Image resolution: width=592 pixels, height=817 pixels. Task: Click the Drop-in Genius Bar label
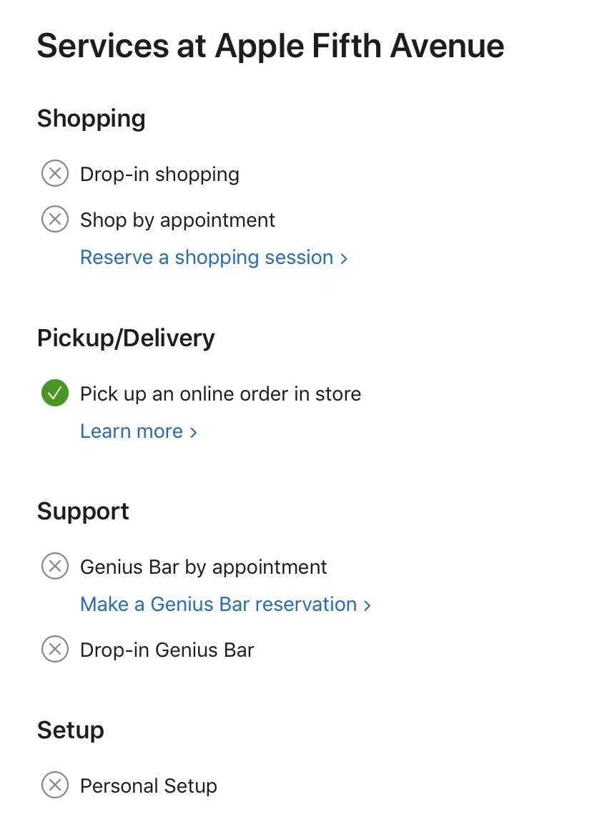point(167,650)
